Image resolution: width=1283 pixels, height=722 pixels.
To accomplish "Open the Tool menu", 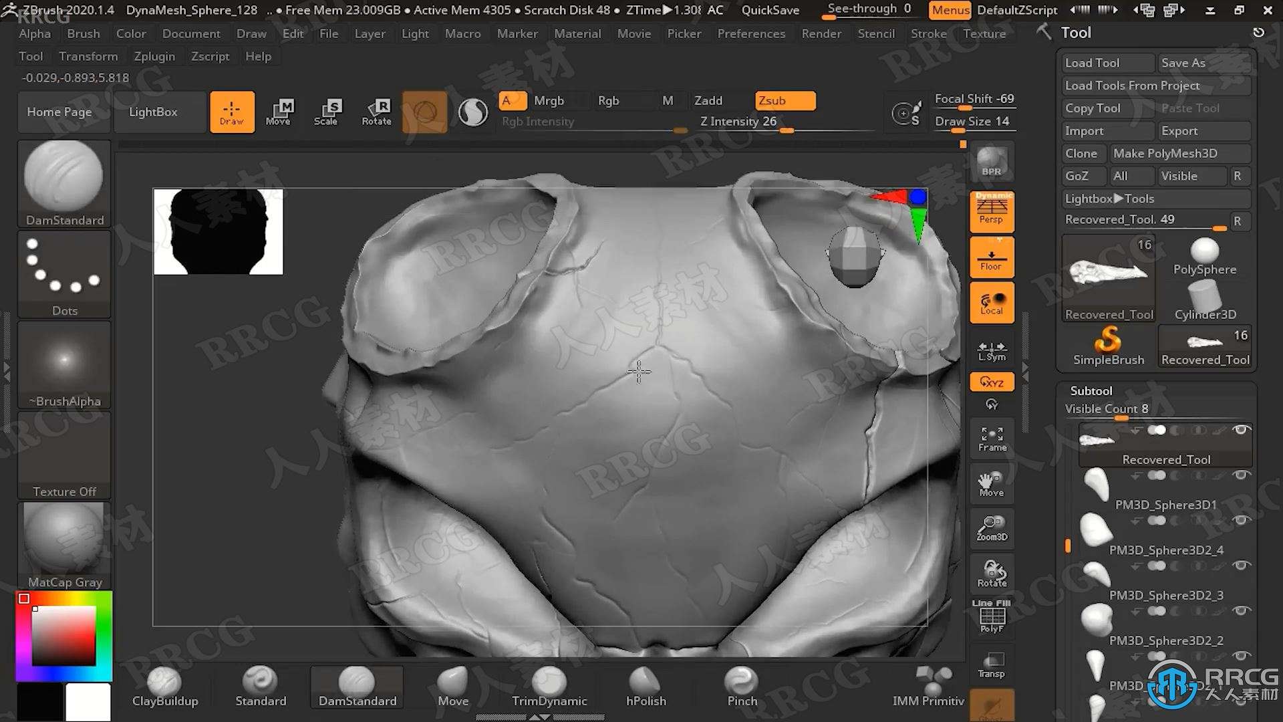I will tap(30, 55).
